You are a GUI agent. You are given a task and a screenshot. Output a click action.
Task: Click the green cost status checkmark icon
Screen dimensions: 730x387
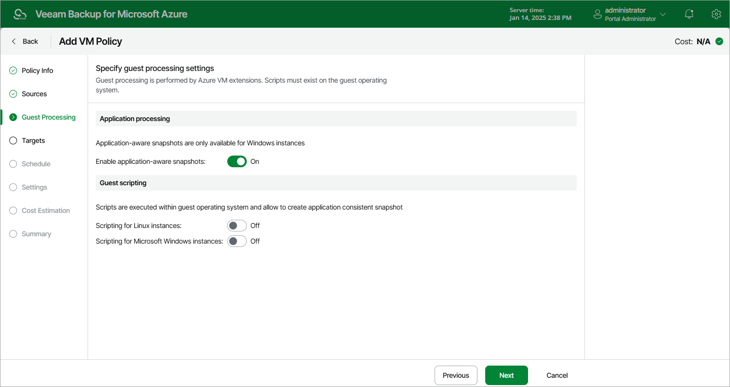tap(719, 42)
